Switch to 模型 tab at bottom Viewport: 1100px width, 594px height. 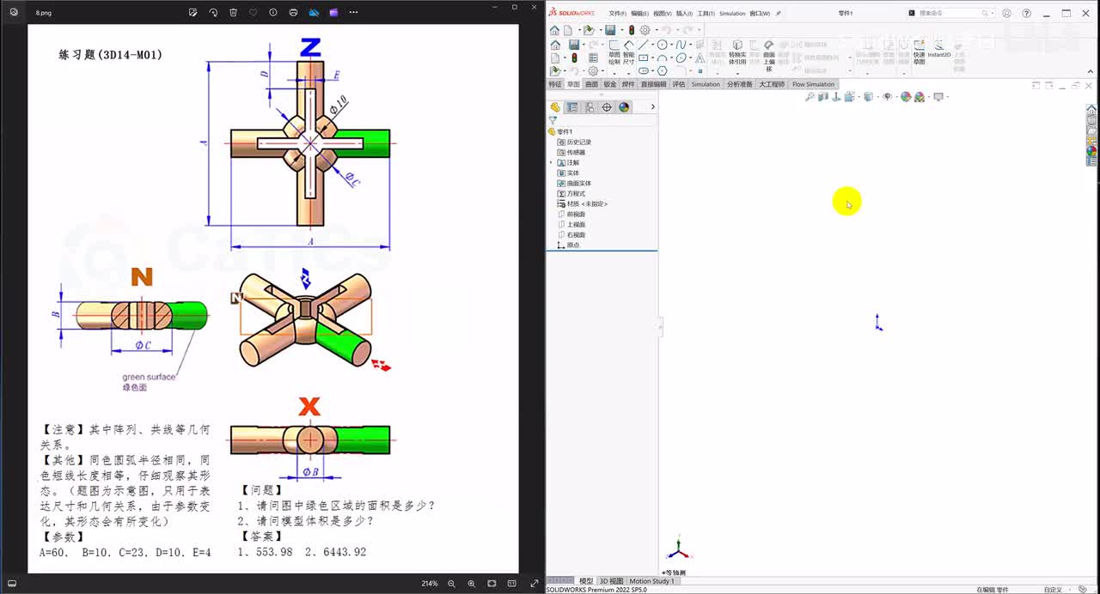pos(586,581)
